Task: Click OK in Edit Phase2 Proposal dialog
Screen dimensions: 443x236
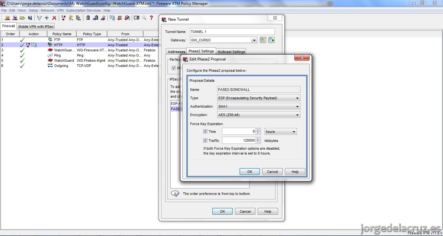Action: point(250,172)
